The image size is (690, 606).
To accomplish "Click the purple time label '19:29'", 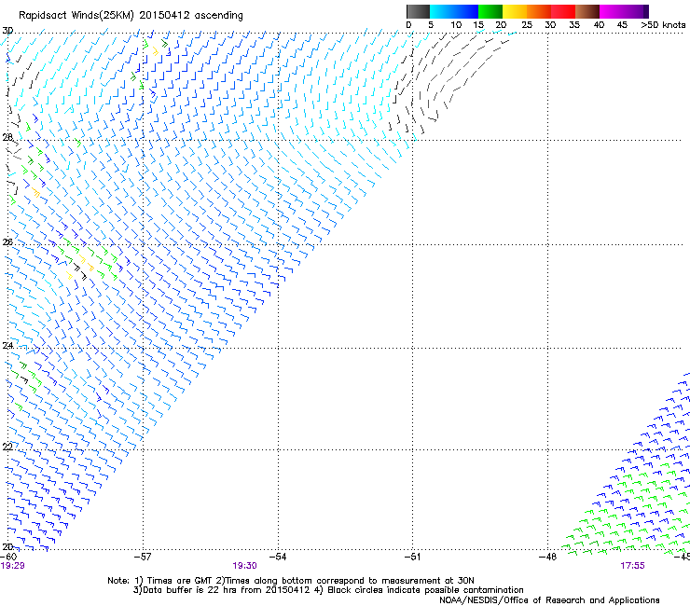I will 13,566.
